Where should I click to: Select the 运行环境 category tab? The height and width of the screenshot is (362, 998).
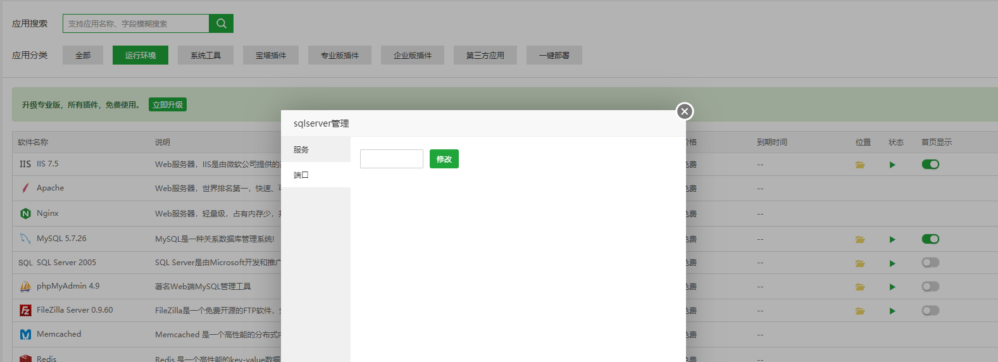coord(140,55)
